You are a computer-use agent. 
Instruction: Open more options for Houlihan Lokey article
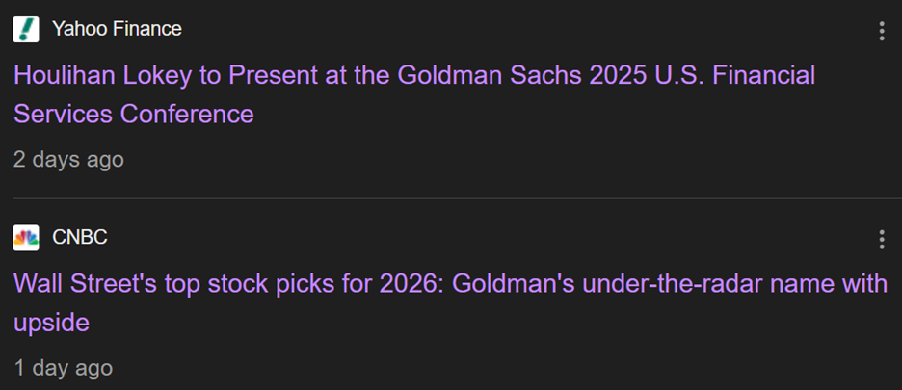[881, 31]
